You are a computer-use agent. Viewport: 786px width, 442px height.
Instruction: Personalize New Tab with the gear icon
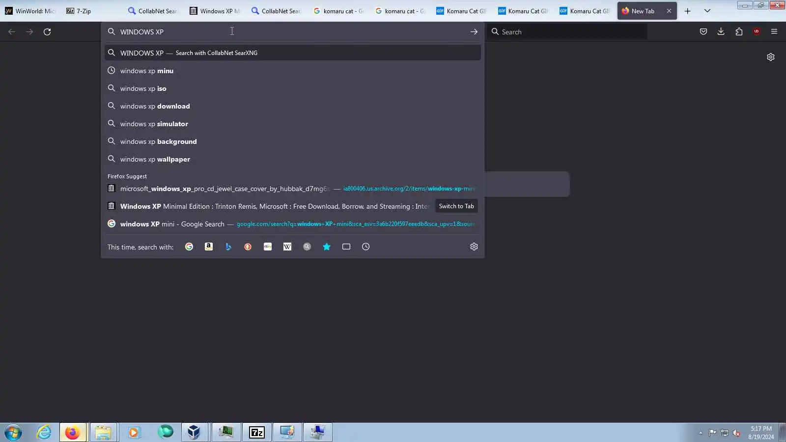point(771,57)
